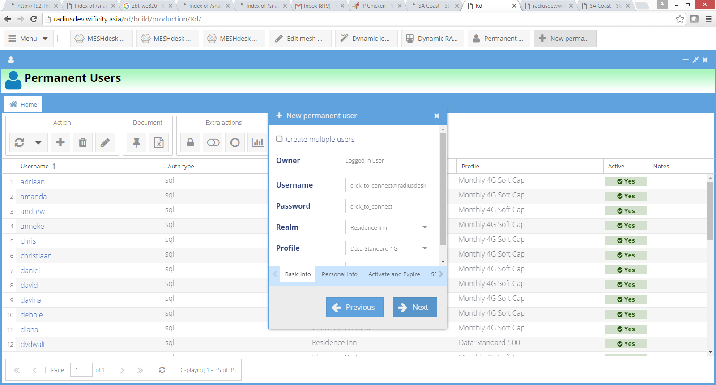Expand the reload options dropdown arrow
716x385 pixels.
(x=38, y=143)
